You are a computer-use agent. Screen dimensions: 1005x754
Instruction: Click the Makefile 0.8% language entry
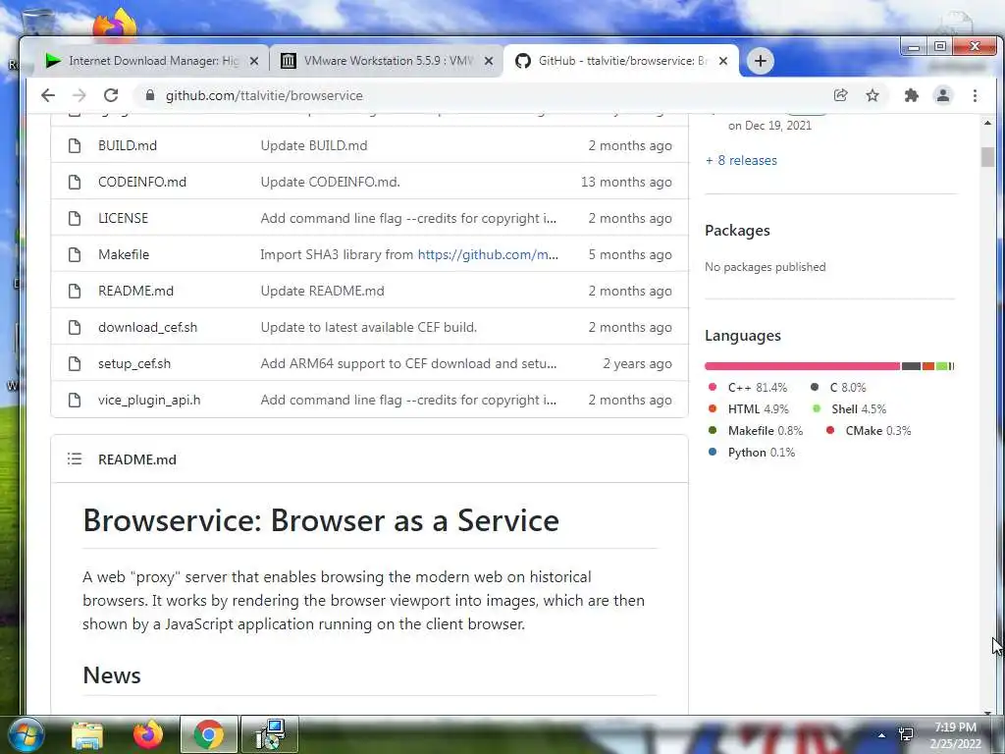click(756, 431)
